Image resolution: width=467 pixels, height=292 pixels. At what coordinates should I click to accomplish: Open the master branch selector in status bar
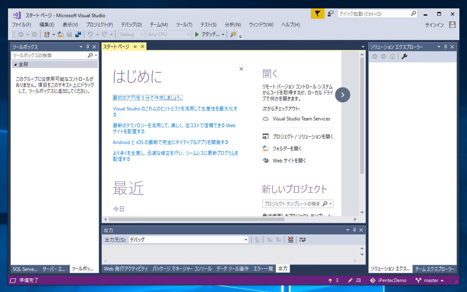click(x=430, y=281)
